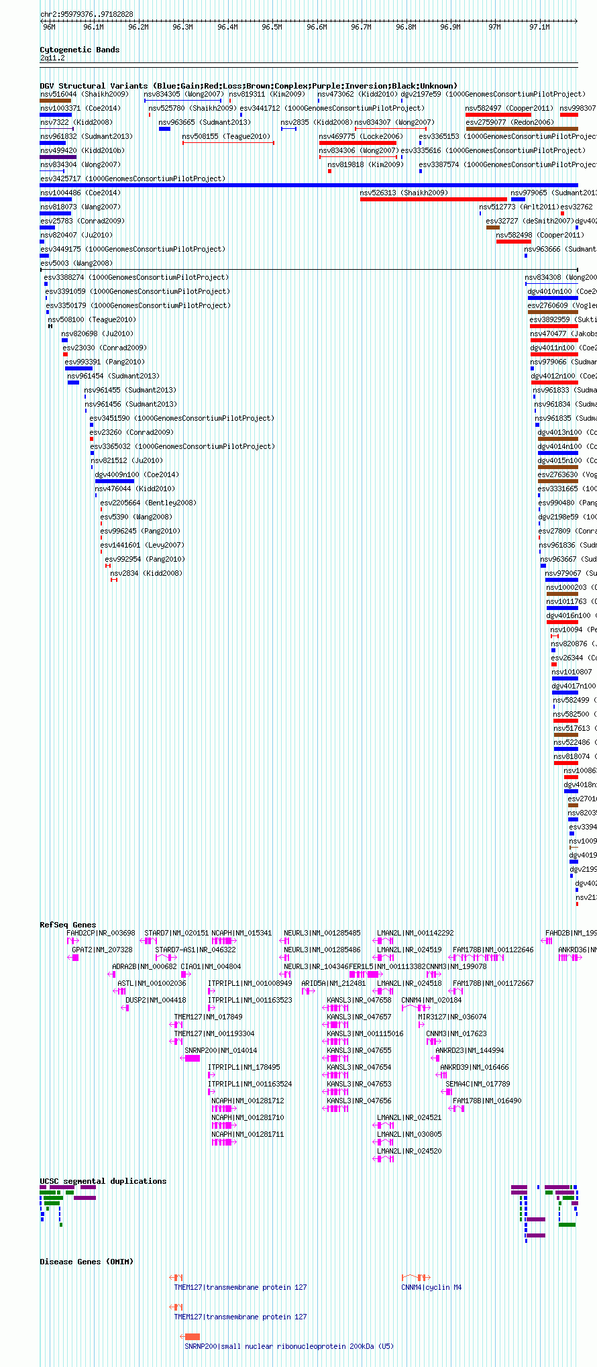This screenshot has height=1367, width=597.
Task: Open variant nsv818073 (Wang2007)
Action: [x=80, y=207]
